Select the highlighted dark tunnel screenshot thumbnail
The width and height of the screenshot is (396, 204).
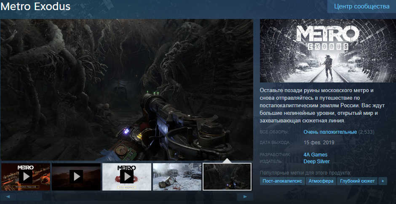point(227,177)
